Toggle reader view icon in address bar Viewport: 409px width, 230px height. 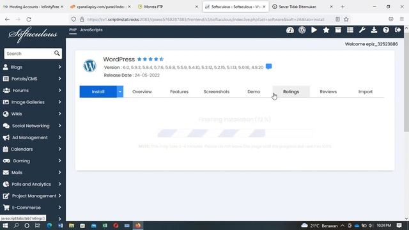(337, 19)
